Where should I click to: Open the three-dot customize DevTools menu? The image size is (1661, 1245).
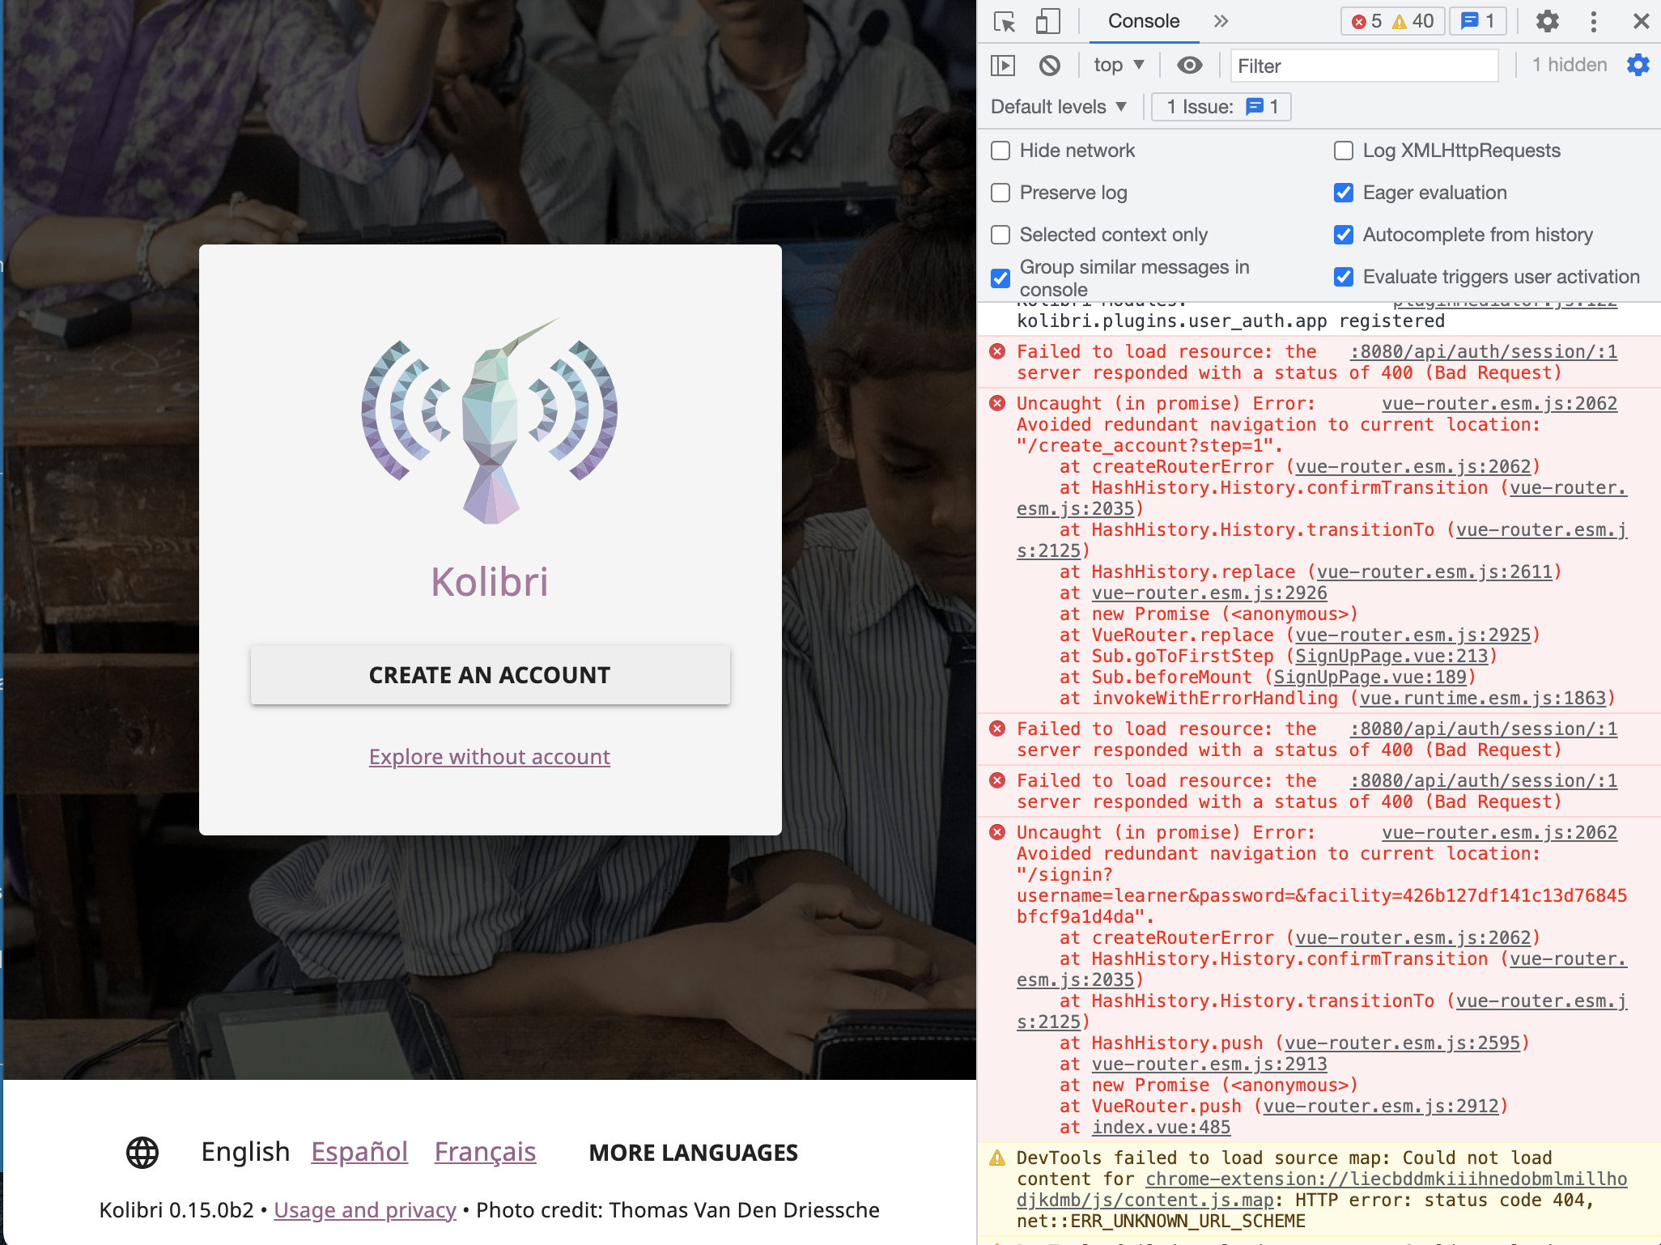pyautogui.click(x=1594, y=21)
